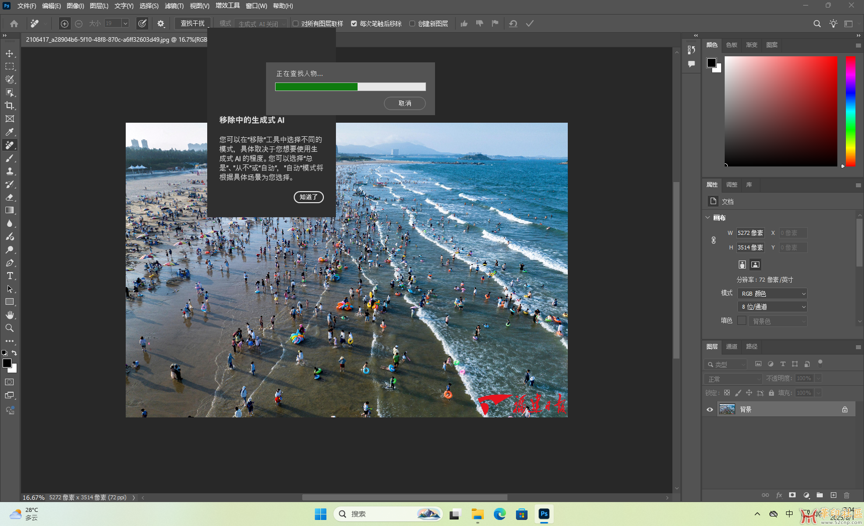Open the 正常 blend mode dropdown
Viewport: 864px width, 526px height.
coord(733,379)
